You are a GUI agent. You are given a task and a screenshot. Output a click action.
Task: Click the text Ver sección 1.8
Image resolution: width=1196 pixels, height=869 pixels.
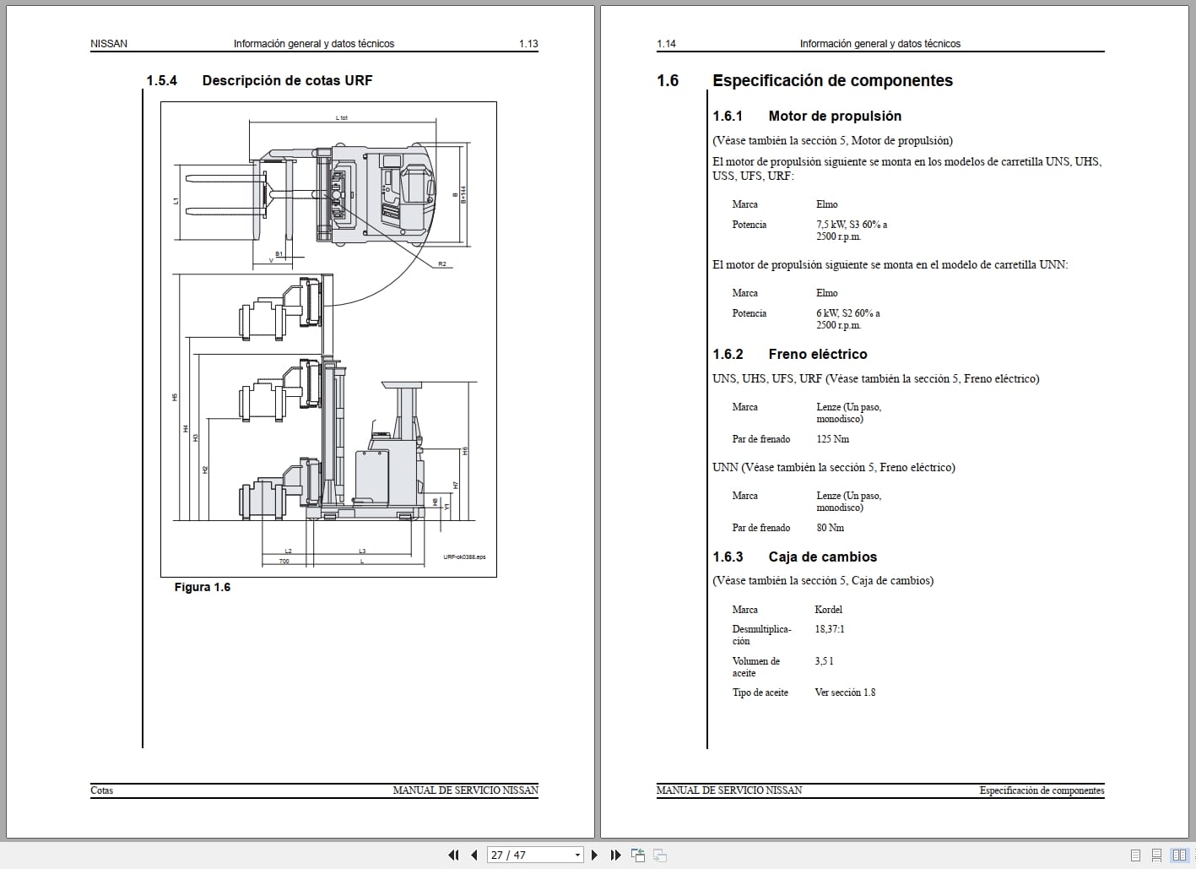845,692
